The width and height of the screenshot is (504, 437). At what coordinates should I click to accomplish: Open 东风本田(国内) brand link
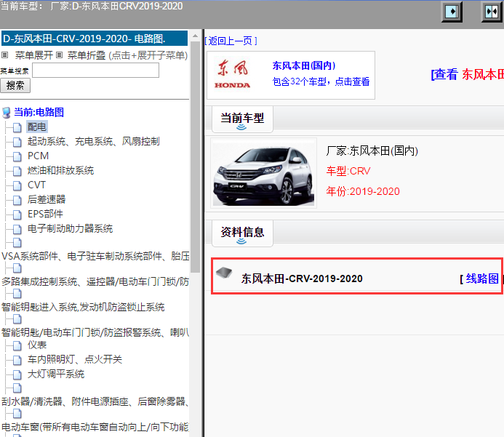[x=304, y=65]
